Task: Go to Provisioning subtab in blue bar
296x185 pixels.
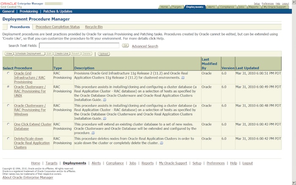Action: click(29, 11)
